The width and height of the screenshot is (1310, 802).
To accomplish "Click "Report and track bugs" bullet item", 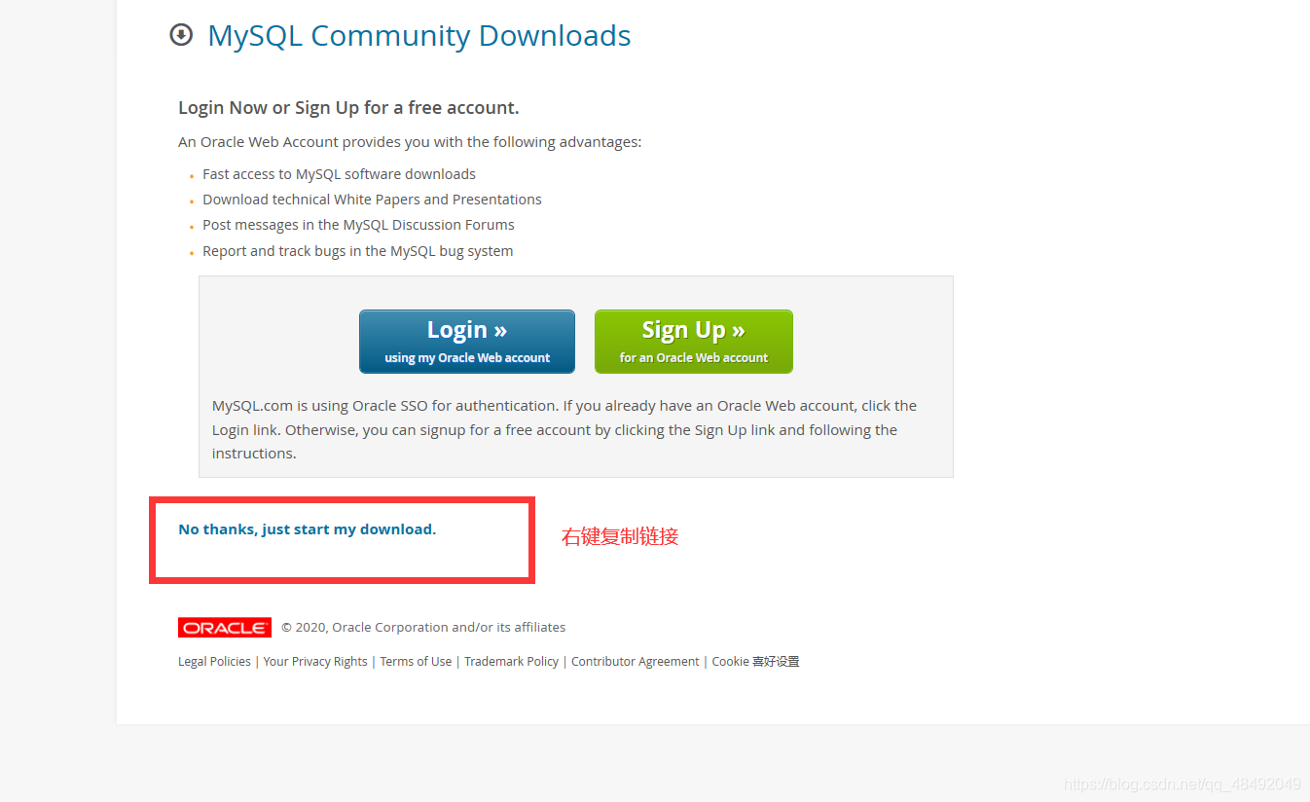I will tap(357, 251).
